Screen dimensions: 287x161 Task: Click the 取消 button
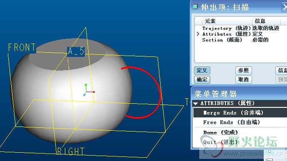(x=243, y=80)
